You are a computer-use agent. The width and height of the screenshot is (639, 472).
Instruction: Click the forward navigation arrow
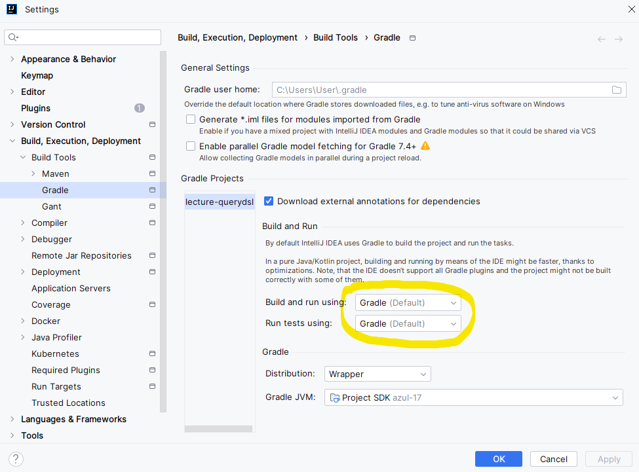(619, 39)
